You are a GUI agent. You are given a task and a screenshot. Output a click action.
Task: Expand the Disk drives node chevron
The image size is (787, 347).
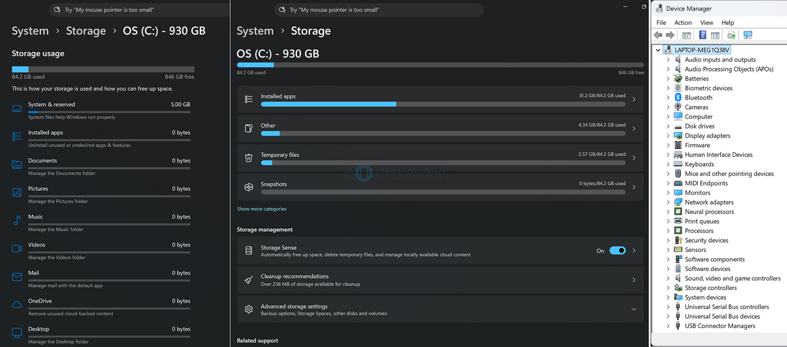[668, 126]
